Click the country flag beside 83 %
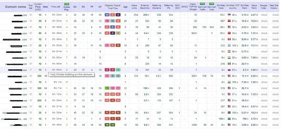Screen dimensions: 281x129 click(229, 70)
